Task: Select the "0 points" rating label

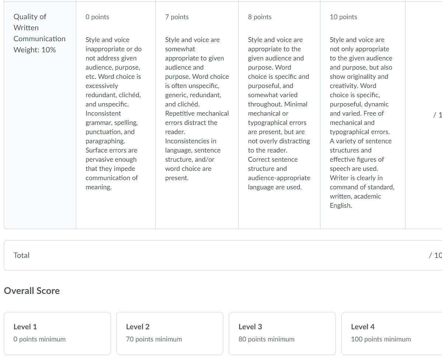Action: click(97, 17)
